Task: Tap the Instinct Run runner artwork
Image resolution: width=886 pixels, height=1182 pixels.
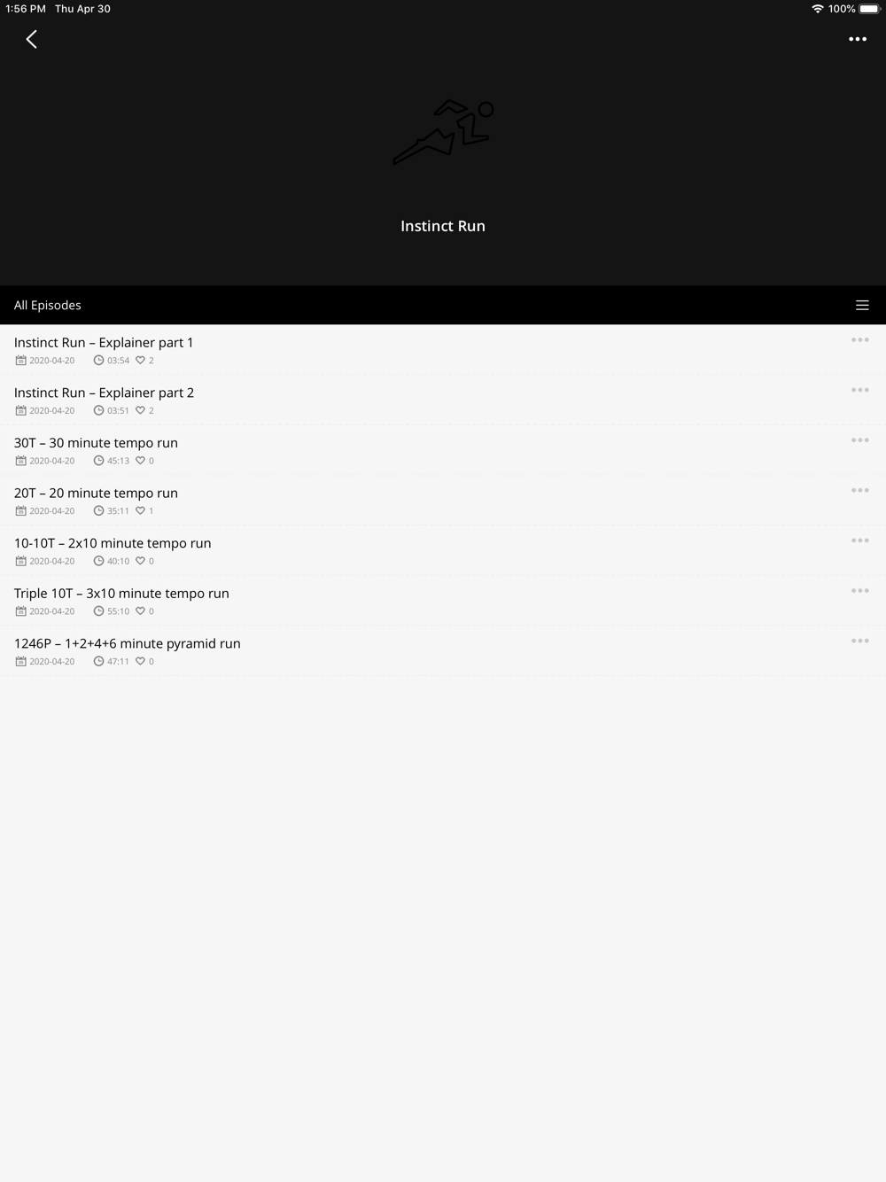Action: coord(443,132)
